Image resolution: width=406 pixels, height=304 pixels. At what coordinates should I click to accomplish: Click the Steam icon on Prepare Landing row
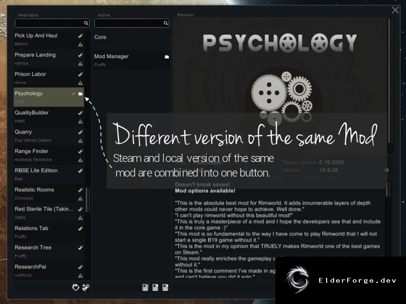pos(80,55)
